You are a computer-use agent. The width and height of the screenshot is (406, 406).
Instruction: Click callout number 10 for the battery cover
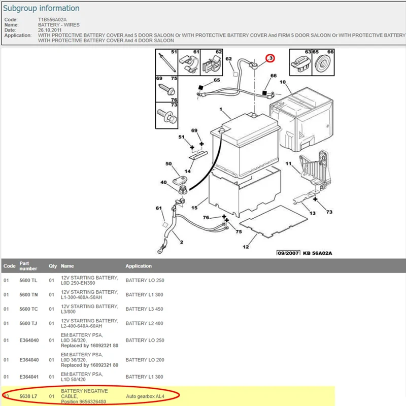(x=283, y=82)
